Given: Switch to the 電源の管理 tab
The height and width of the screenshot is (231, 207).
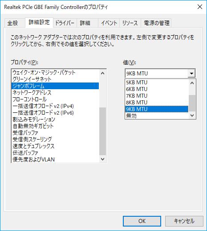Looking at the screenshot, I should click(x=156, y=23).
